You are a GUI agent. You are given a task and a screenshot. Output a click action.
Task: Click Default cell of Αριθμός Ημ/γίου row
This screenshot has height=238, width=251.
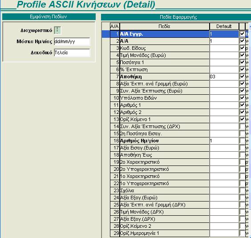tap(224, 141)
